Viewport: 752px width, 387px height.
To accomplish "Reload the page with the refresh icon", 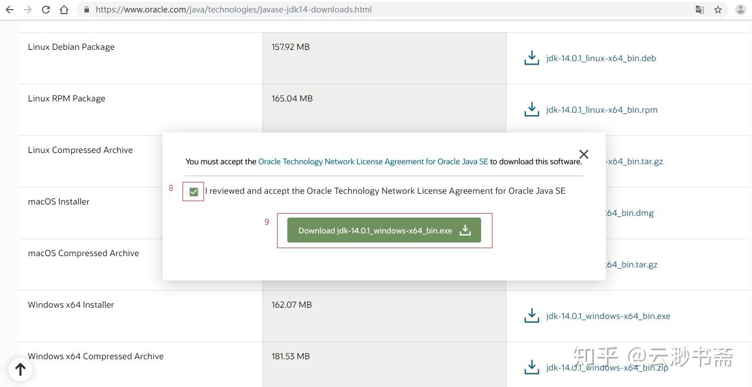I will pyautogui.click(x=46, y=10).
